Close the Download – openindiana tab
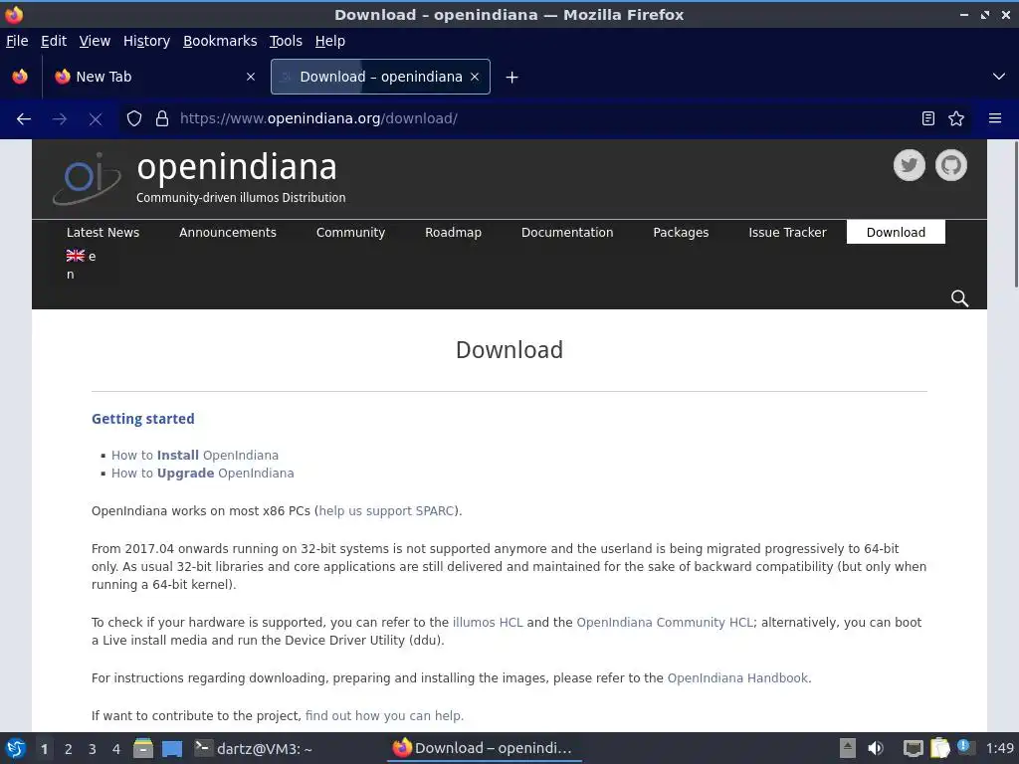1019x764 pixels. tap(475, 77)
